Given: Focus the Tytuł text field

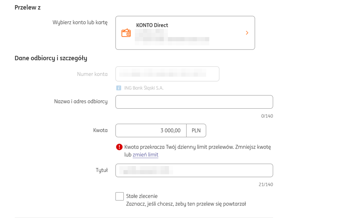Looking at the screenshot, I should 194,171.
